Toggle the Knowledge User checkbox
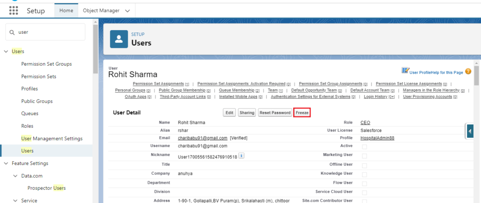Screen dimensions: 481x203 [364, 174]
